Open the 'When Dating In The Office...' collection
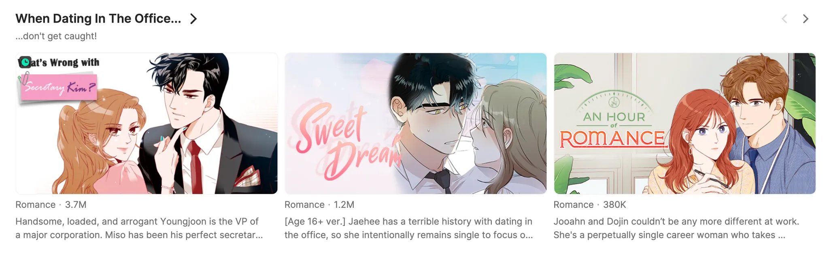This screenshot has width=829, height=253. pyautogui.click(x=98, y=19)
